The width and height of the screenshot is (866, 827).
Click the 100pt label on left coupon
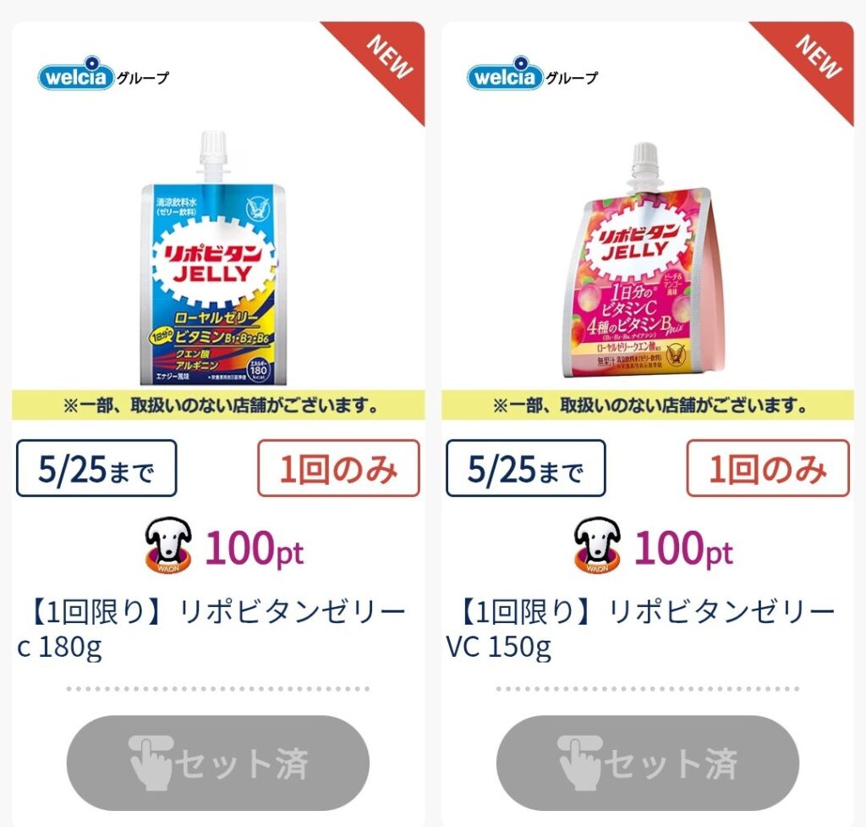pyautogui.click(x=254, y=549)
